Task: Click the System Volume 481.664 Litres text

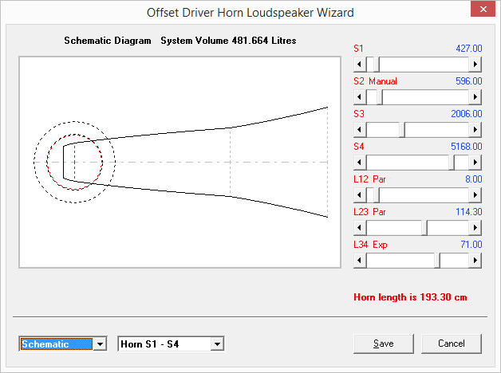Action: point(228,41)
